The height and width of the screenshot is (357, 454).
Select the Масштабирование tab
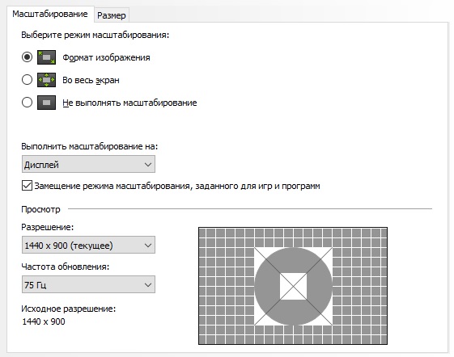pyautogui.click(x=50, y=14)
